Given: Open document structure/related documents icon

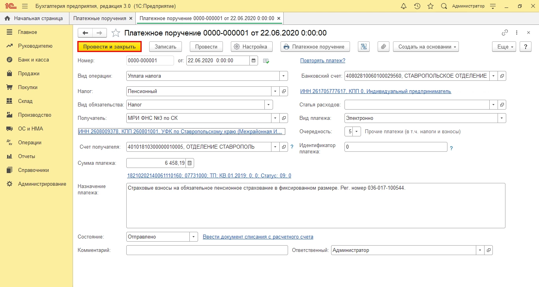Looking at the screenshot, I should click(363, 47).
